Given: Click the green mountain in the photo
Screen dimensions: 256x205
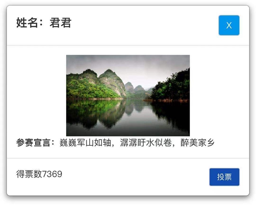Looking at the screenshot, I should [96, 84].
